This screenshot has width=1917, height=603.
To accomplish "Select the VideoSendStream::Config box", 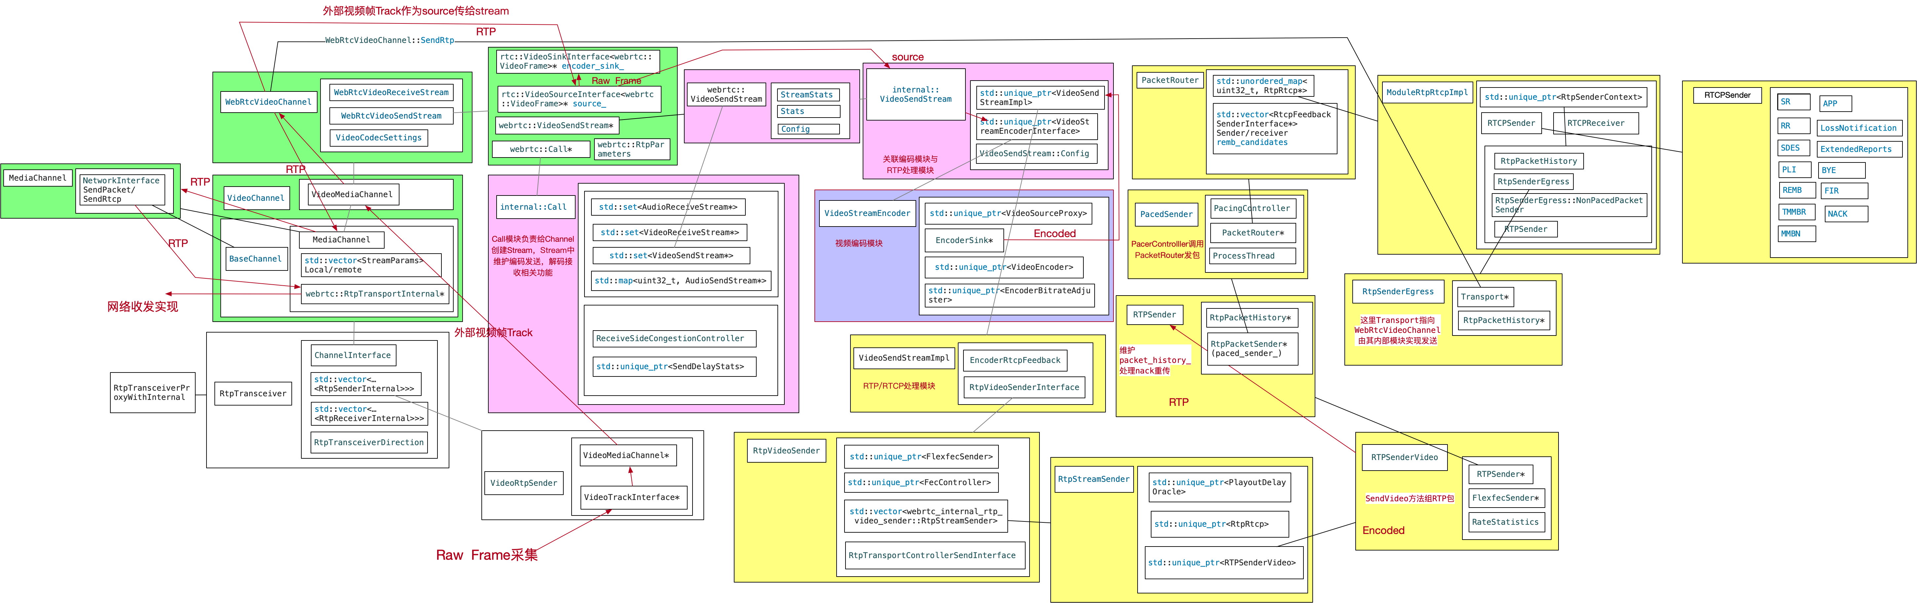I will pos(1036,154).
